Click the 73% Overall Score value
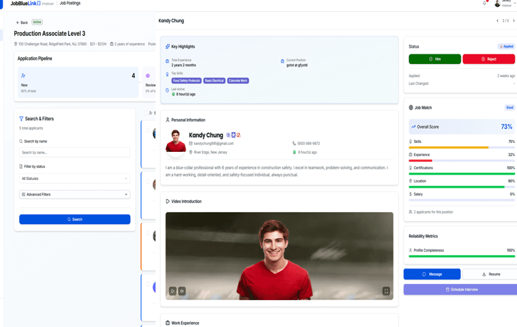The height and width of the screenshot is (327, 517). pyautogui.click(x=506, y=127)
